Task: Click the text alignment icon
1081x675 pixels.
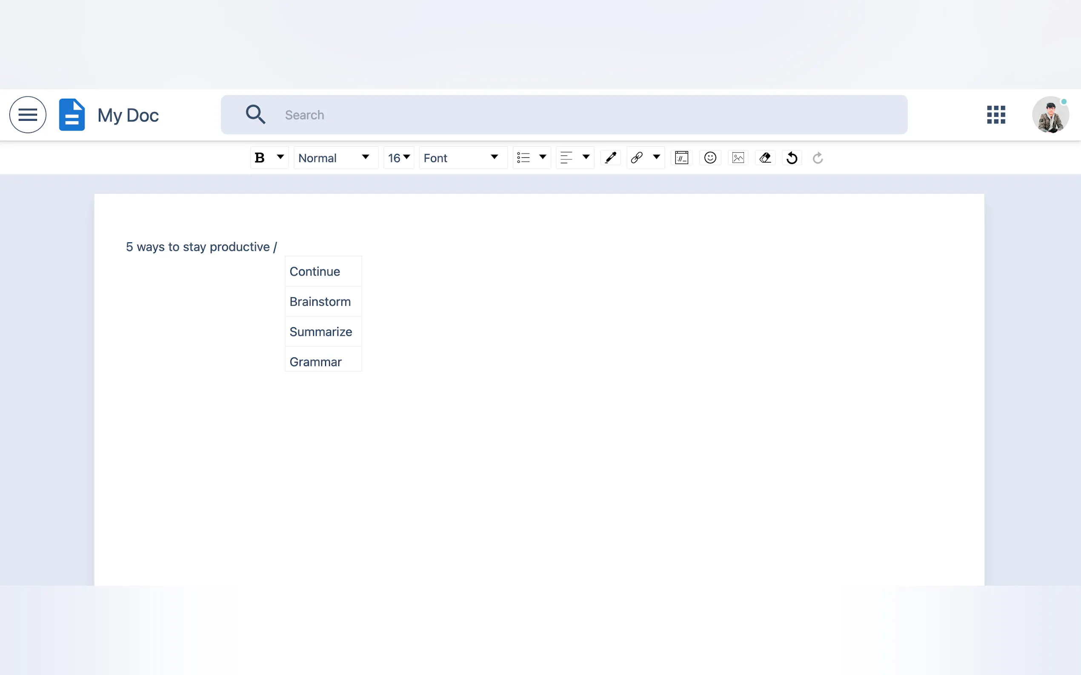Action: 566,158
